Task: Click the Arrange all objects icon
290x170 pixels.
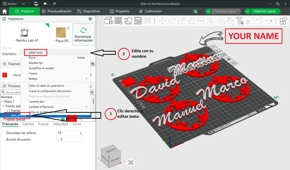Action: pos(138,21)
